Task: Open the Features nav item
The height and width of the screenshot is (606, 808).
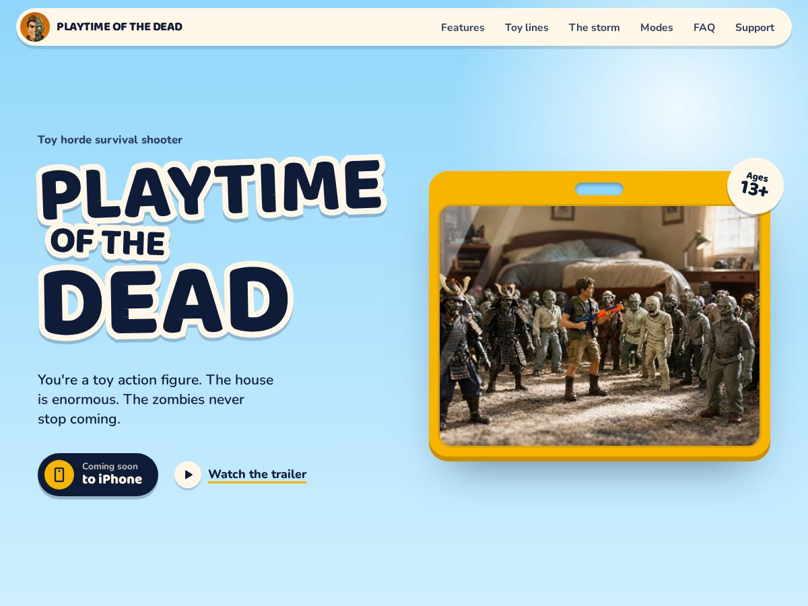Action: (x=463, y=28)
